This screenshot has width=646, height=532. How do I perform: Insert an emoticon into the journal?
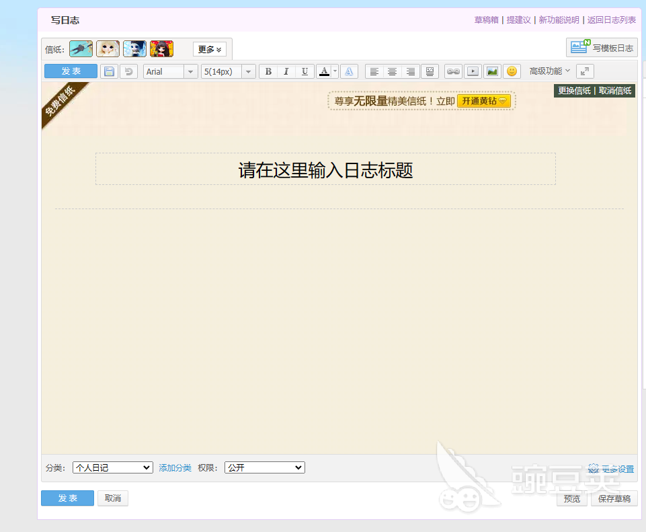pyautogui.click(x=512, y=71)
